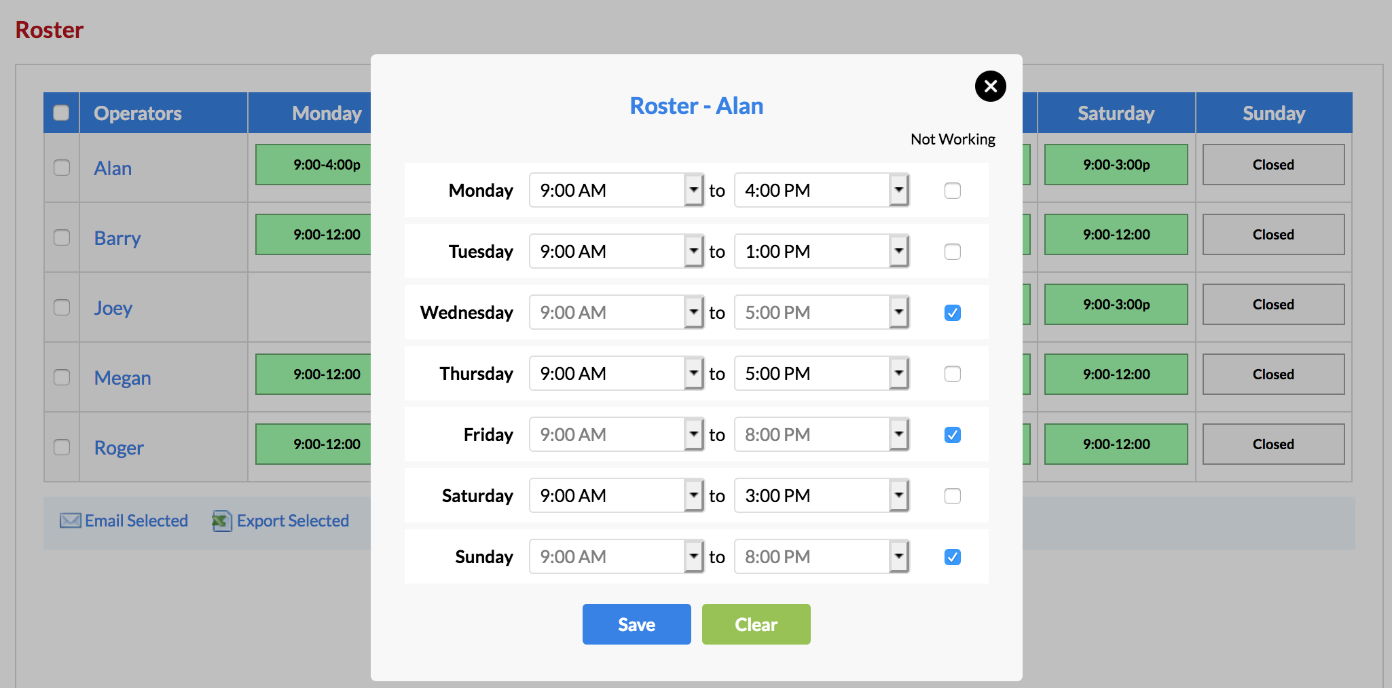Screen dimensions: 1392x688
Task: Click Joey's Saturday 9:00-3:00p shift
Action: [1116, 304]
